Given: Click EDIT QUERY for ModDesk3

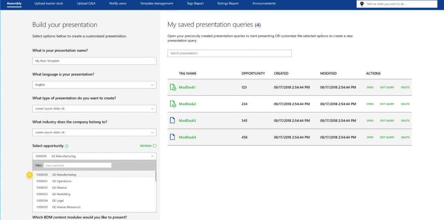Looking at the screenshot, I should [x=387, y=120].
